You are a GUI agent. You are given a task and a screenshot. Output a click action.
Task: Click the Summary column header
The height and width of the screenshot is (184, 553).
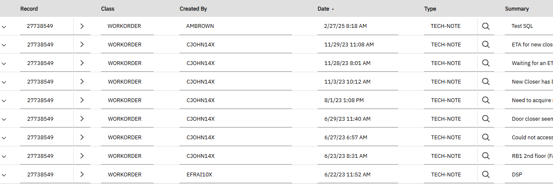tap(517, 9)
